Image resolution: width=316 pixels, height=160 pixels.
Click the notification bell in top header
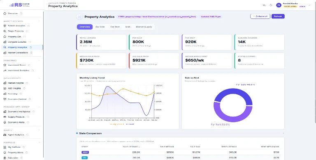271,5
